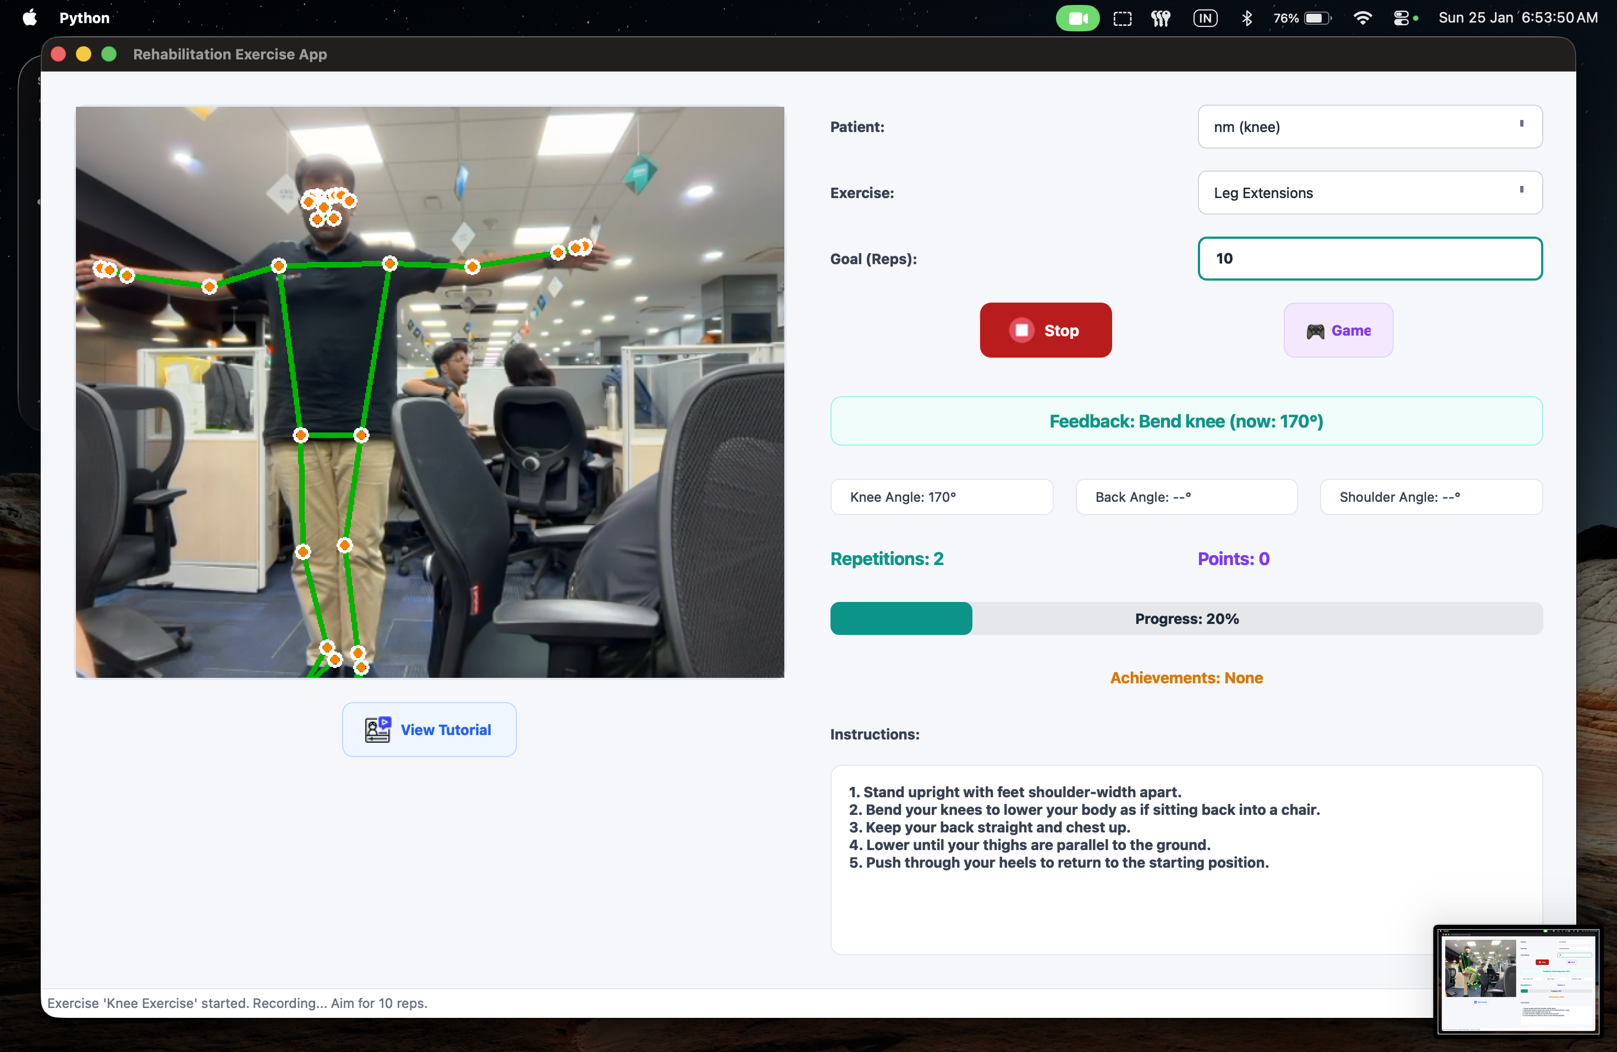Click the date and time in menu bar
The height and width of the screenshot is (1052, 1617).
(x=1517, y=18)
